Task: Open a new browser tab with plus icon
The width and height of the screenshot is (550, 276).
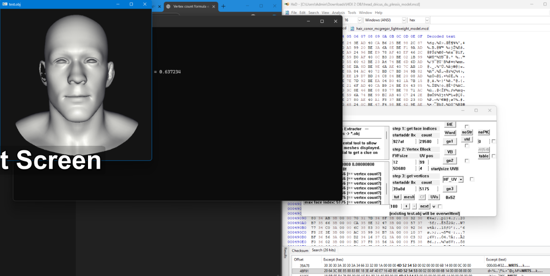Action: tap(224, 6)
